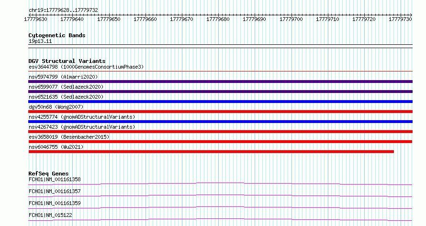Viewport: 426px width, 226px height.
Task: Click the red dgv50n68 variant bar
Action: point(220,112)
